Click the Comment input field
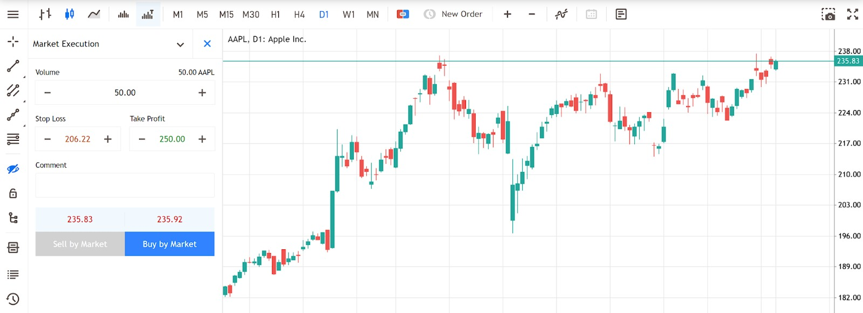863x313 pixels. coord(125,185)
